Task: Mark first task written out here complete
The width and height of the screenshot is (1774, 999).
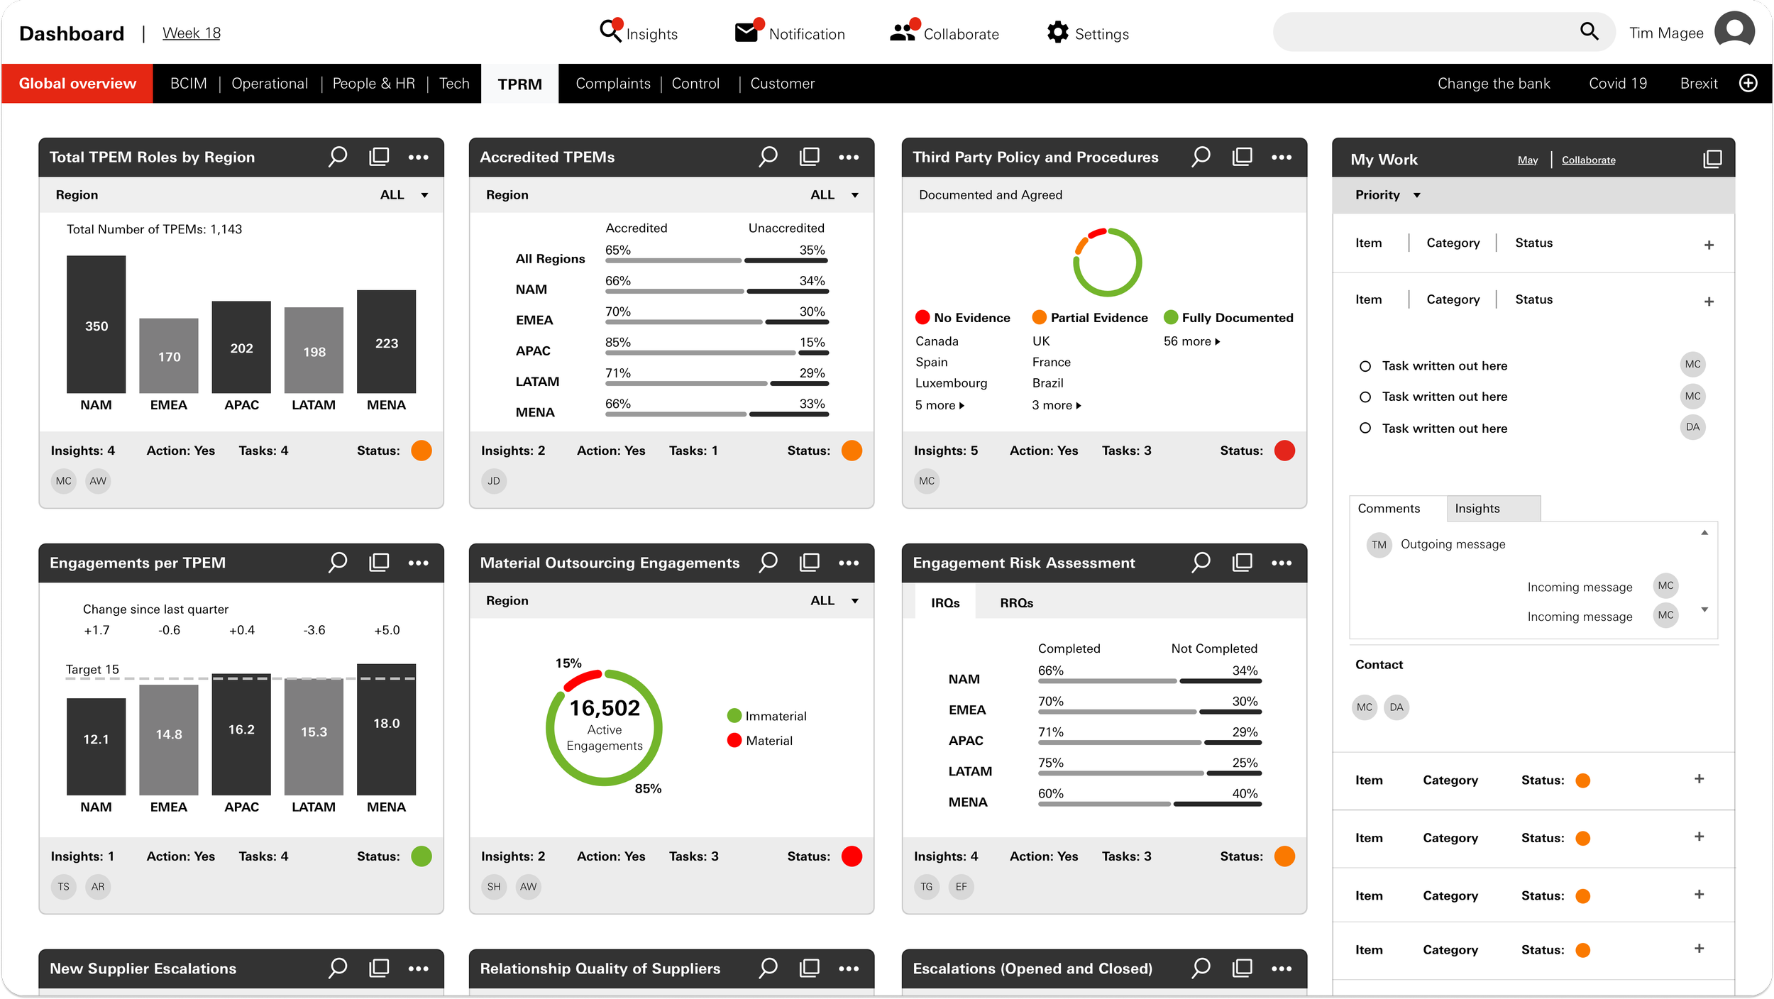Action: [x=1365, y=366]
